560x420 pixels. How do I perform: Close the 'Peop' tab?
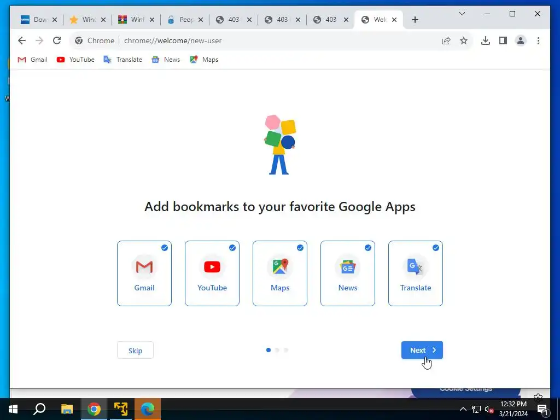201,20
